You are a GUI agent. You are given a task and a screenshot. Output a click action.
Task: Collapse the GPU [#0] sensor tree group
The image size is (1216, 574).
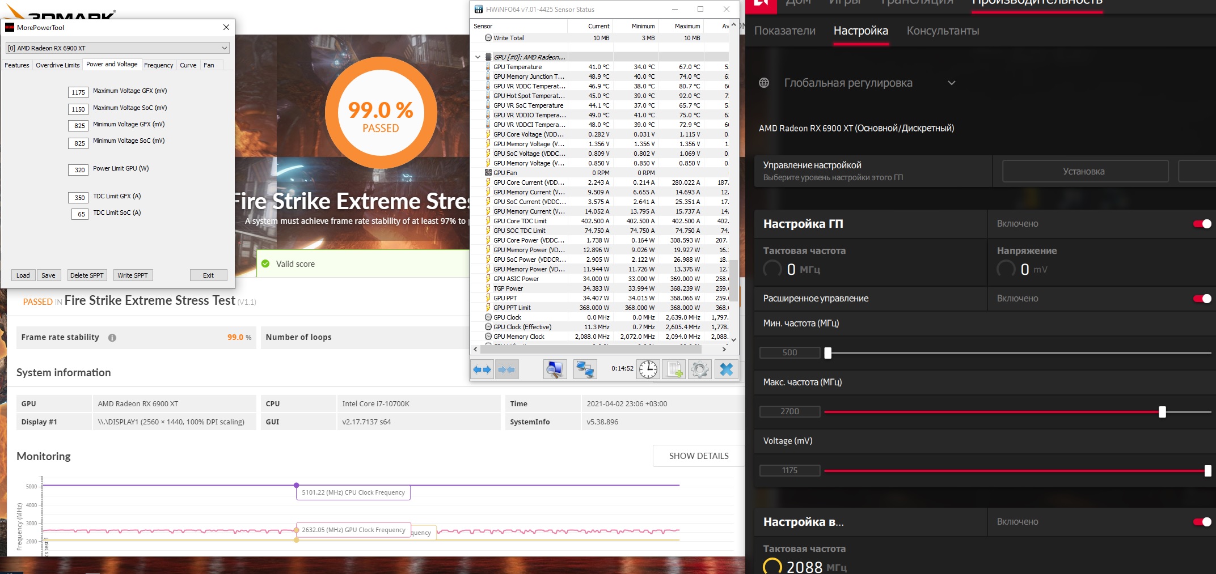(478, 57)
